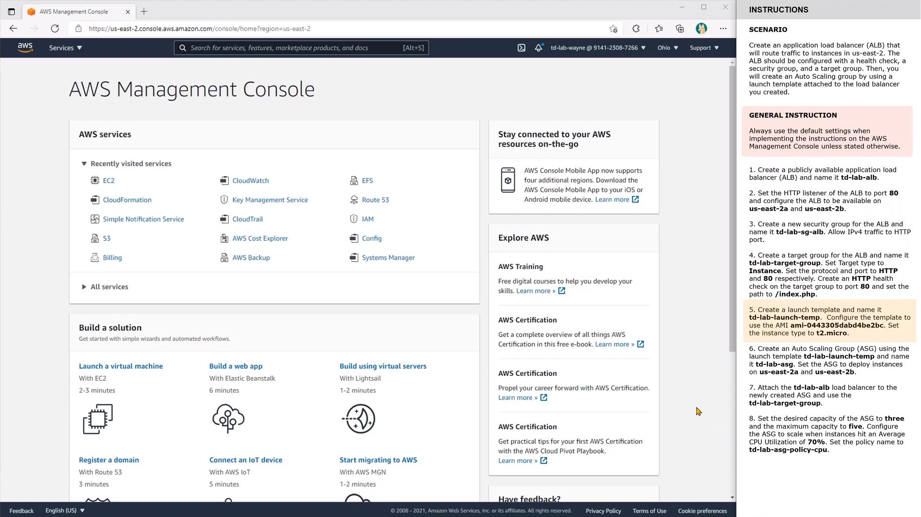Click the Config service icon

(x=354, y=238)
